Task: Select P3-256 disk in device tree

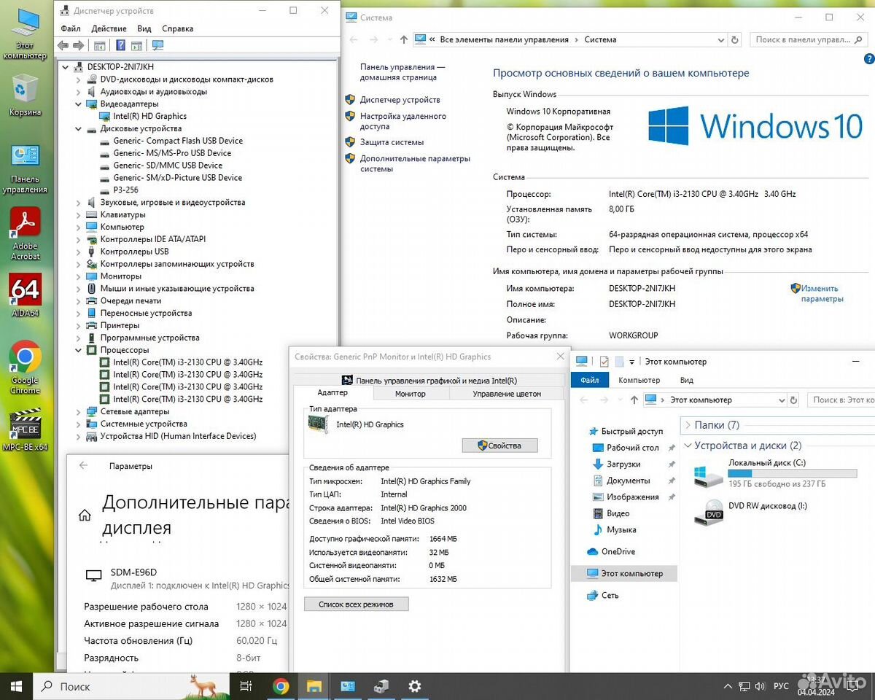Action: [x=125, y=190]
